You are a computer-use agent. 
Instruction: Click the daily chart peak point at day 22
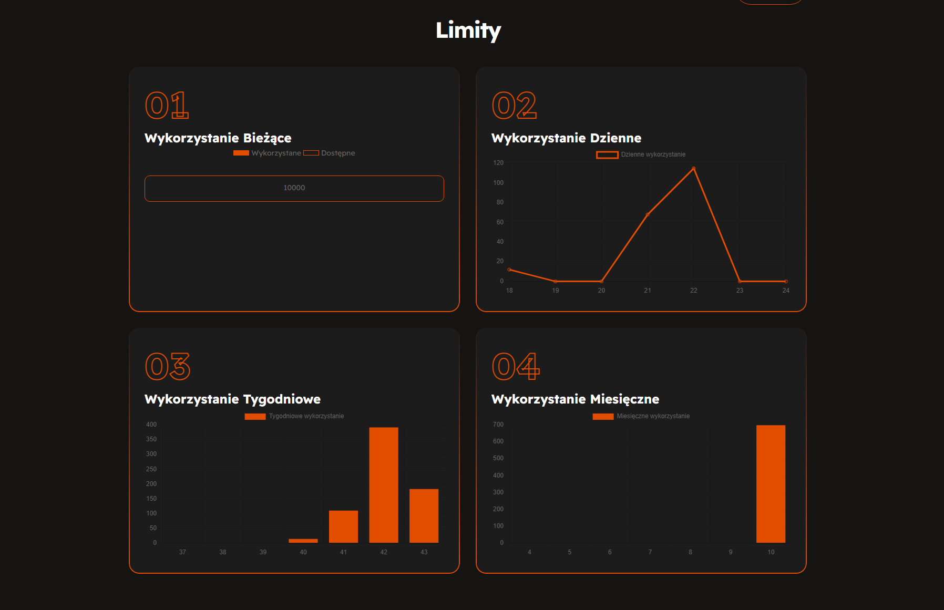tap(694, 169)
